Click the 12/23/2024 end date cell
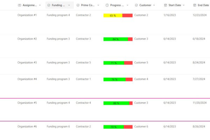This screenshot has width=210, height=140. click(199, 15)
